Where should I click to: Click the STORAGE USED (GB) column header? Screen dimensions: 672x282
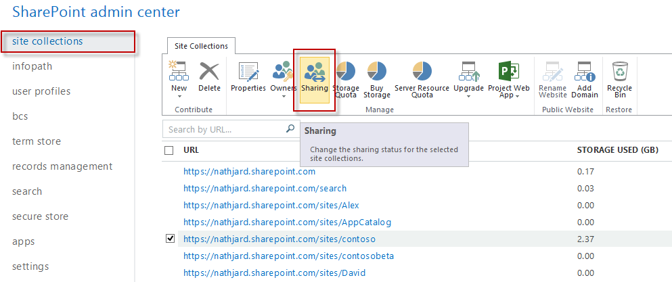tap(618, 150)
